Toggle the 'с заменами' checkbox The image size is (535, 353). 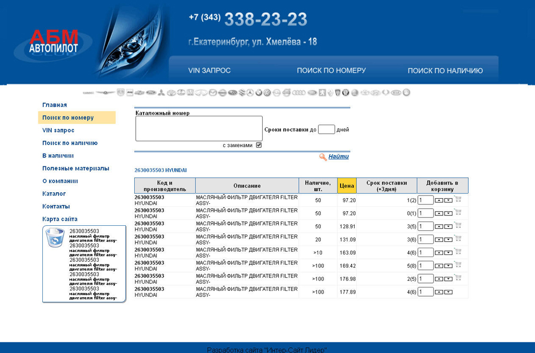point(259,145)
